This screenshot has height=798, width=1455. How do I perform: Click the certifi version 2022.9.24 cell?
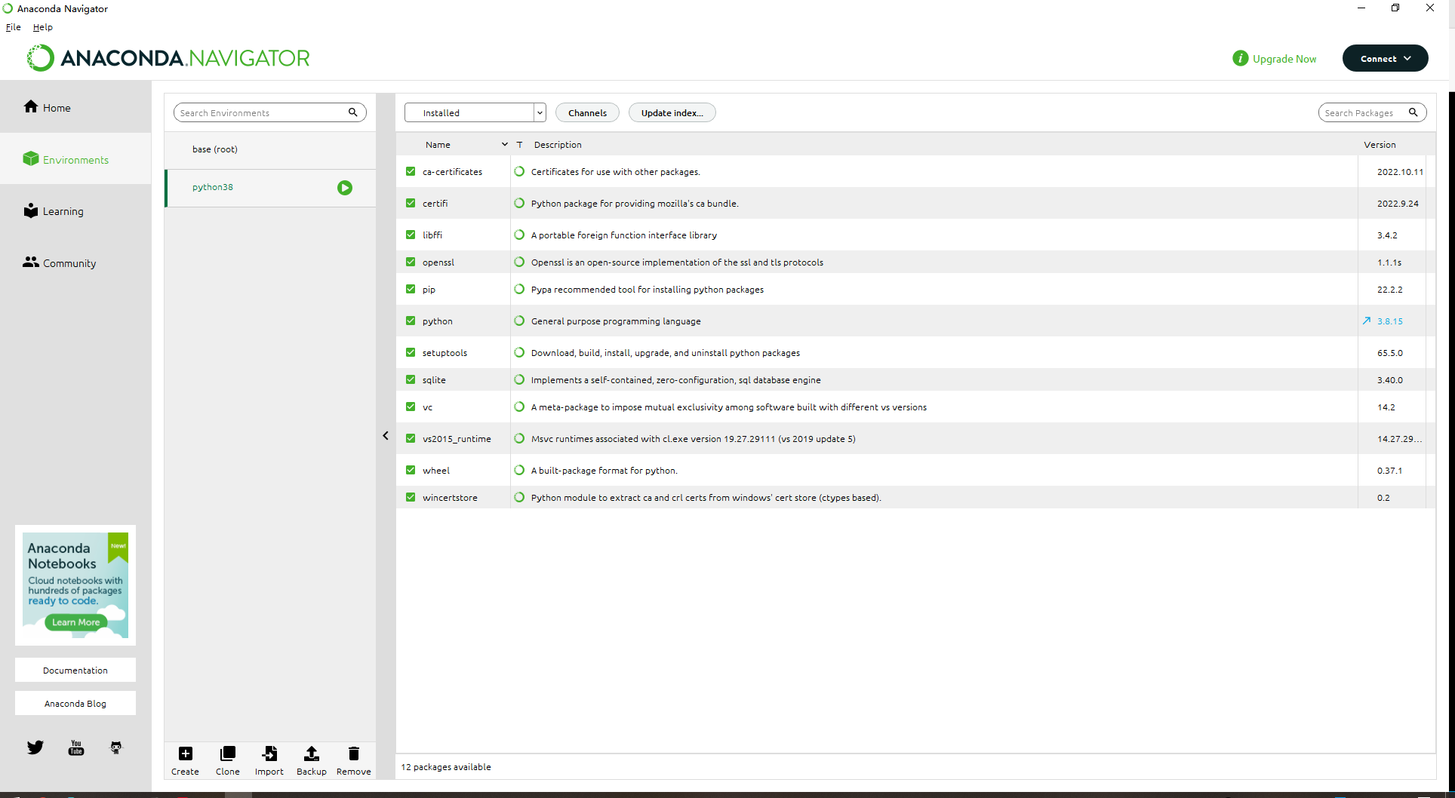click(1398, 203)
